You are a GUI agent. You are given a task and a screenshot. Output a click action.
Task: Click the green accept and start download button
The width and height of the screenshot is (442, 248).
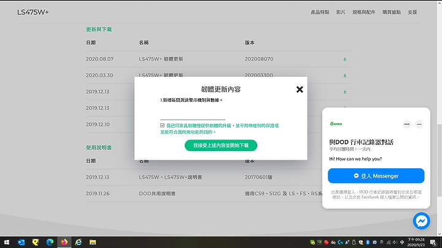click(x=221, y=145)
